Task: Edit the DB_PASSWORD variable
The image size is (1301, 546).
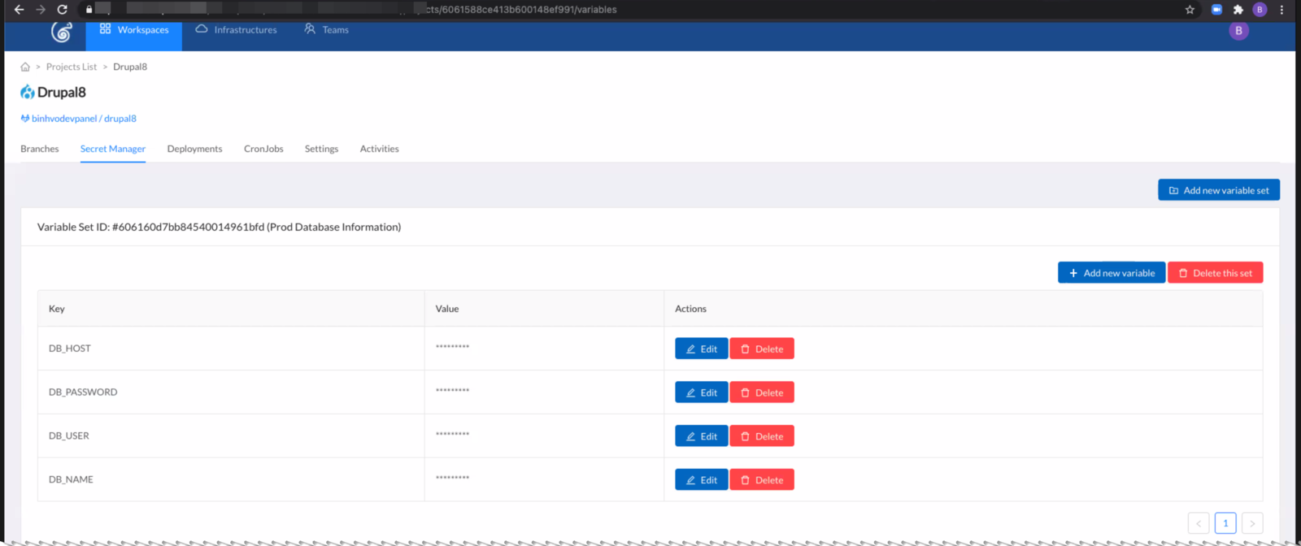Action: (x=701, y=392)
